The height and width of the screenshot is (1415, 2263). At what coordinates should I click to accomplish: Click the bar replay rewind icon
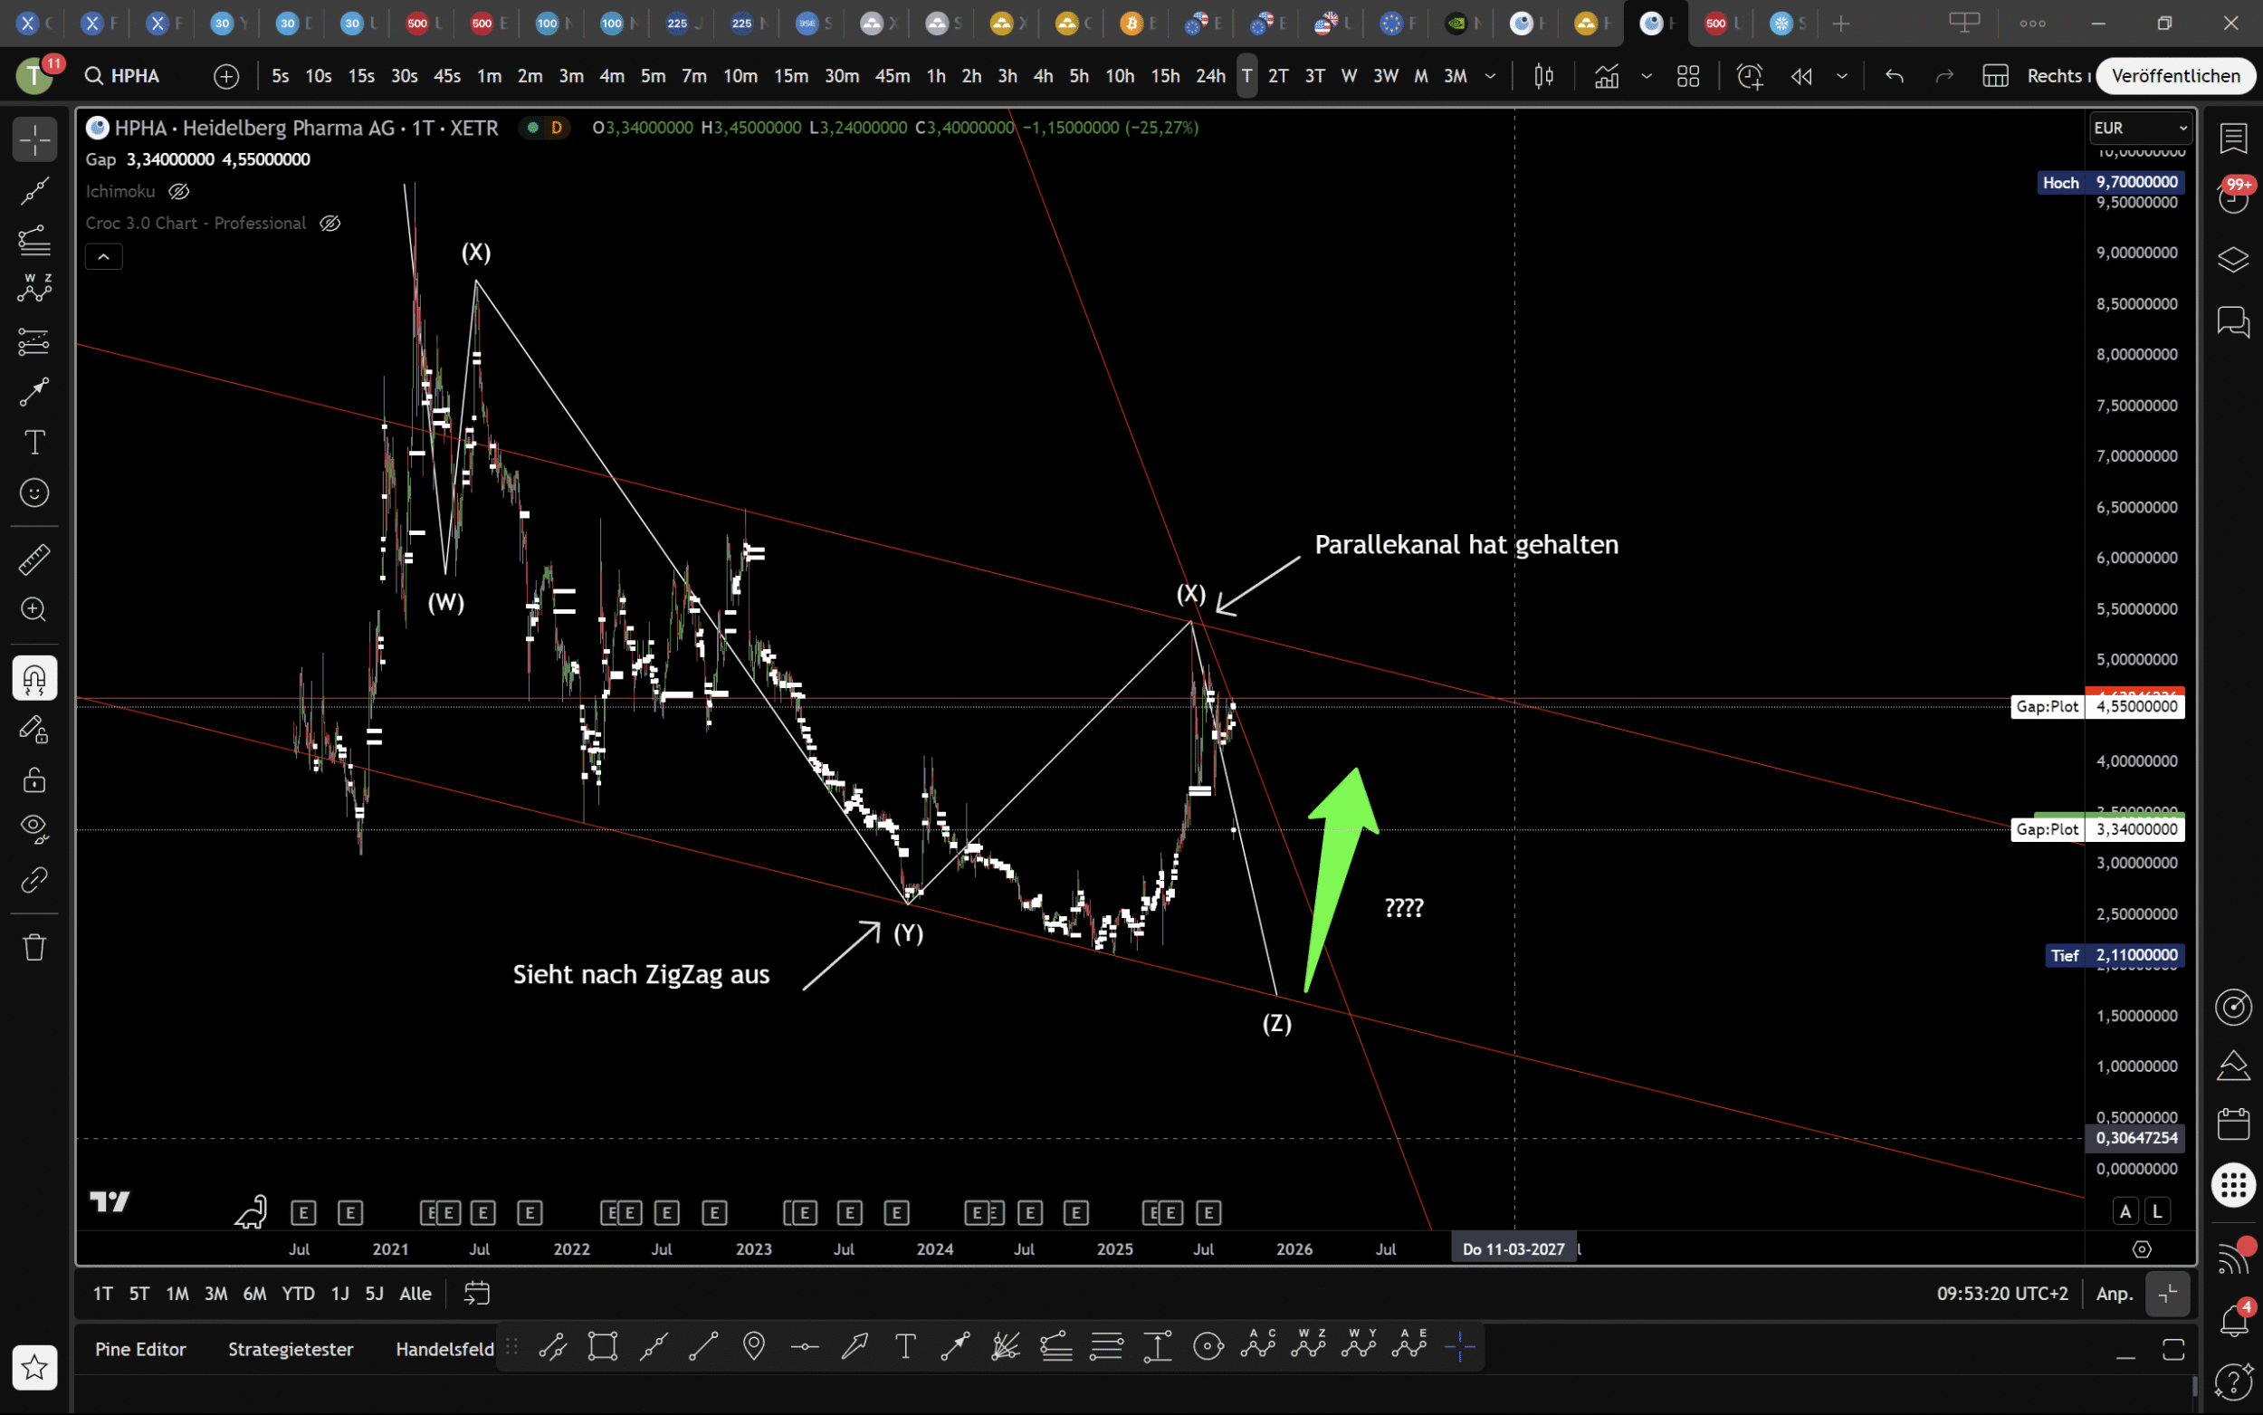(1800, 76)
